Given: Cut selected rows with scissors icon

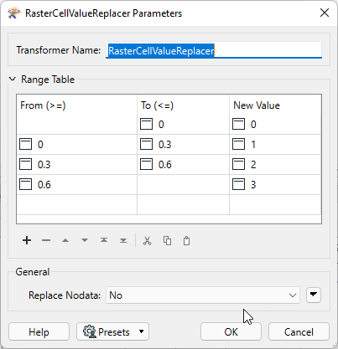Looking at the screenshot, I should coord(147,240).
